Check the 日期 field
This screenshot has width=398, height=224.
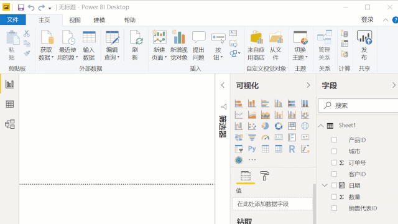(335, 185)
